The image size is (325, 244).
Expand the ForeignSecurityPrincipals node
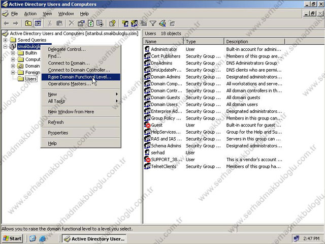click(x=13, y=72)
